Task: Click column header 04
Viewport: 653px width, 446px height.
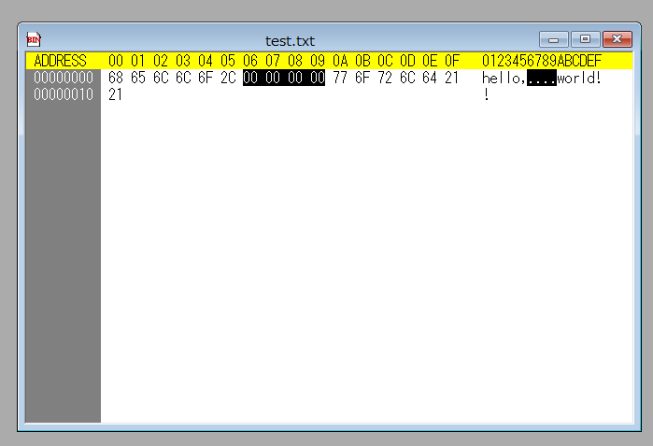Action: tap(206, 61)
